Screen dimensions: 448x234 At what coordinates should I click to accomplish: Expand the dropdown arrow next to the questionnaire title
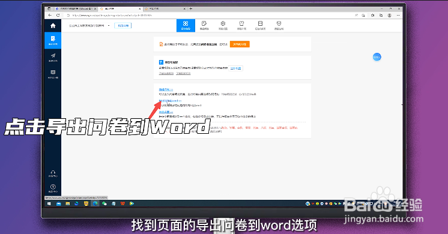click(x=109, y=26)
